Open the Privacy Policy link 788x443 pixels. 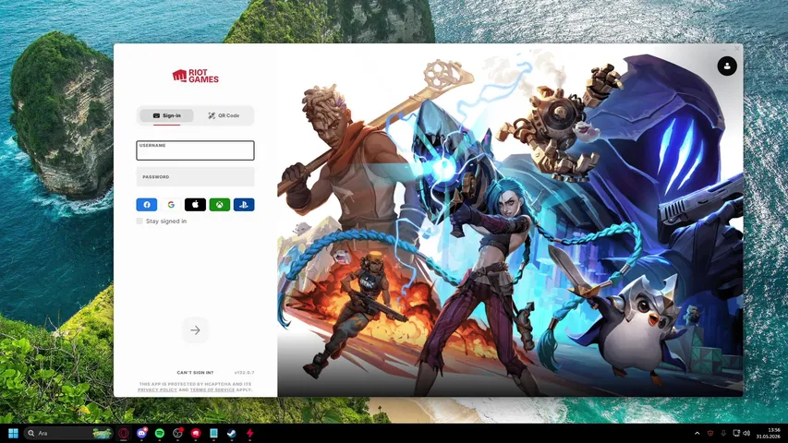157,389
